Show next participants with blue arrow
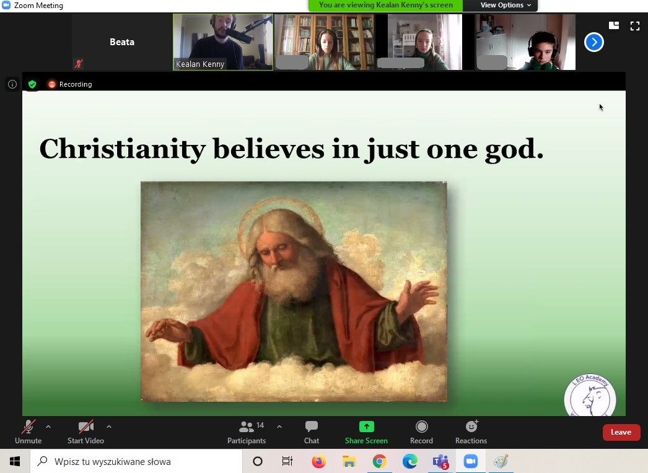Image resolution: width=648 pixels, height=473 pixels. 594,42
